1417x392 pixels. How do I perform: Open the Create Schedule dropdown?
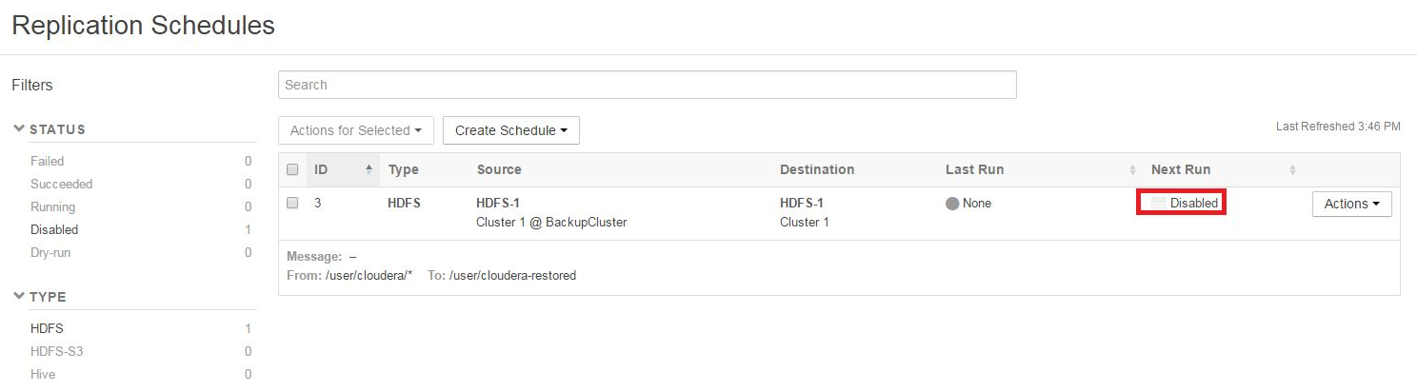click(x=510, y=130)
